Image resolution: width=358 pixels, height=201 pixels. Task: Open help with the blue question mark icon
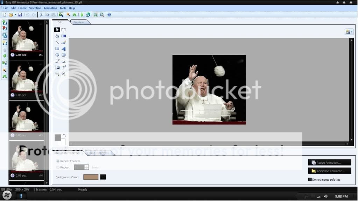110,15
